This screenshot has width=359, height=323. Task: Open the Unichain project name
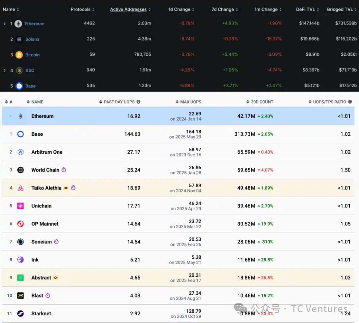[x=42, y=206]
